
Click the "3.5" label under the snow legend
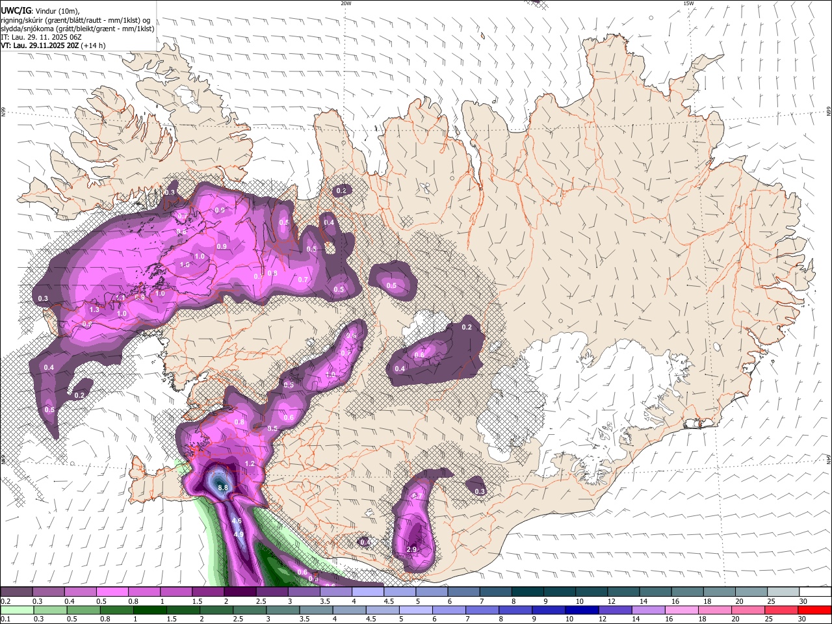click(x=325, y=601)
